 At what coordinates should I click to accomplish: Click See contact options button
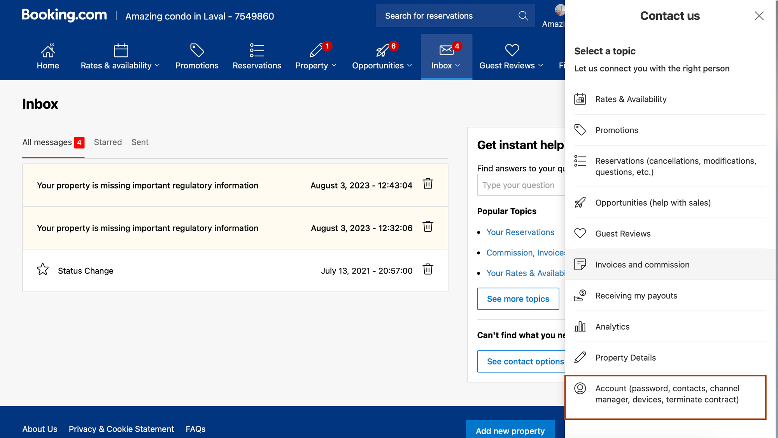(x=525, y=361)
